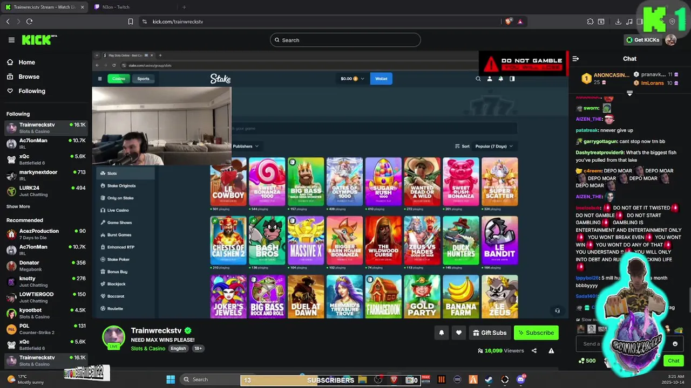Report the stream using warning triangle icon
This screenshot has width=691, height=388.
551,351
